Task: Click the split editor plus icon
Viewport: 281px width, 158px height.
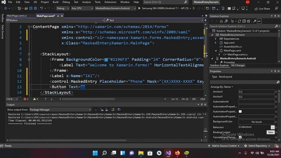Action: click(x=205, y=20)
